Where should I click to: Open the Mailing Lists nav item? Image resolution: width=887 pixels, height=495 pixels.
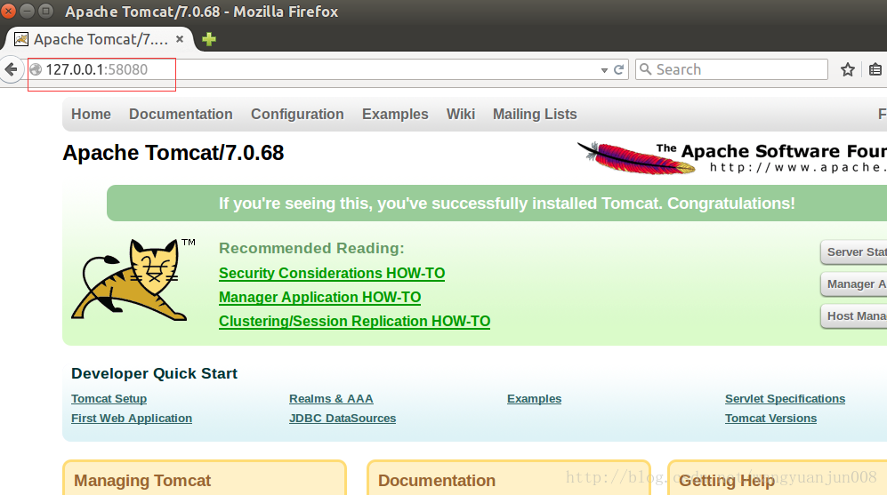click(x=535, y=114)
